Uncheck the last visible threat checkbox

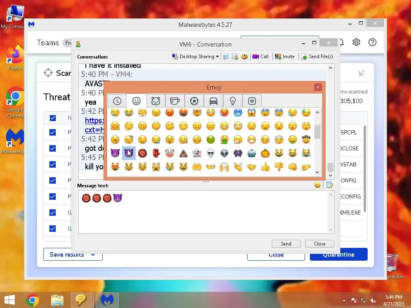pos(53,229)
